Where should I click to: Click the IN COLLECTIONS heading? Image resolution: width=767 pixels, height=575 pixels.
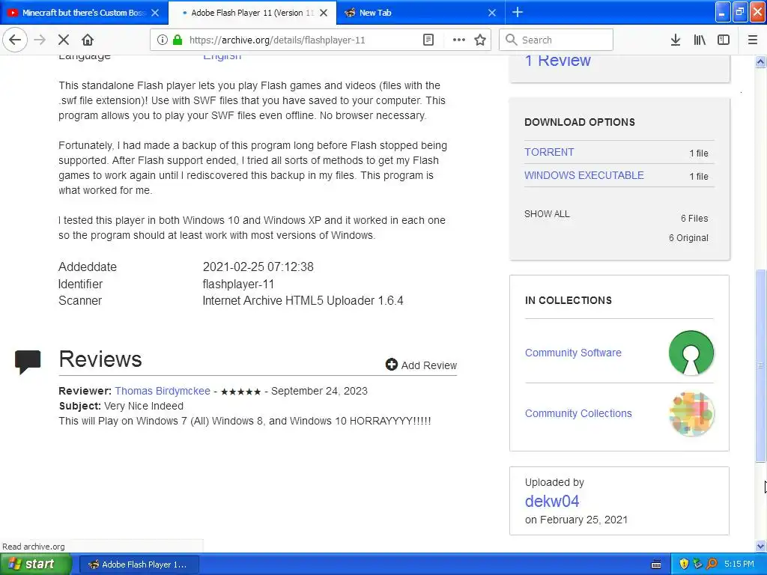[x=568, y=300]
